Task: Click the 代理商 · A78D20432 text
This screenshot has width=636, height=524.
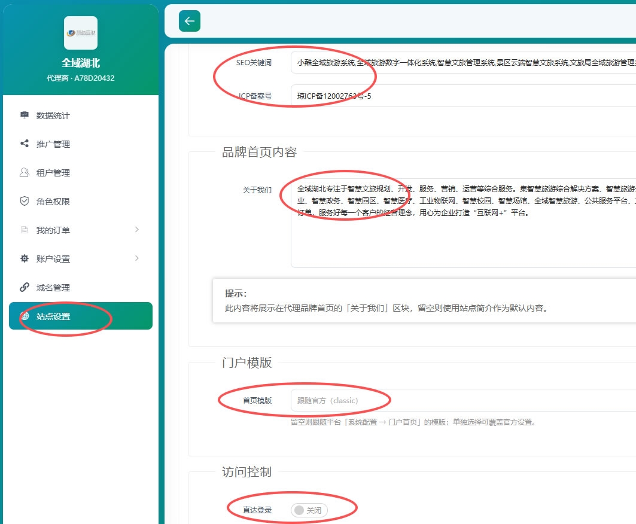Action: tap(81, 78)
